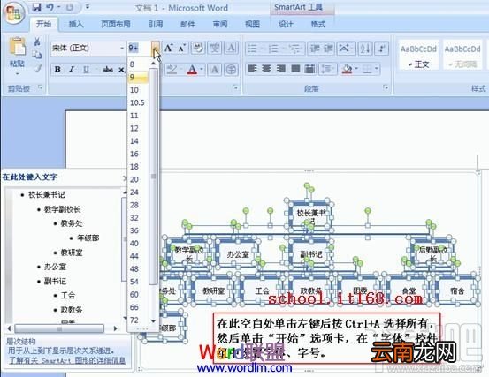Click the enclosed characters icon
This screenshot has height=377, width=489.
pyautogui.click(x=231, y=69)
